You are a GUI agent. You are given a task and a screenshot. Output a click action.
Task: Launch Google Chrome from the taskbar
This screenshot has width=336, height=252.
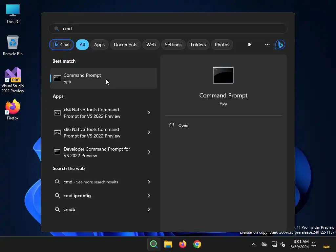click(x=197, y=244)
